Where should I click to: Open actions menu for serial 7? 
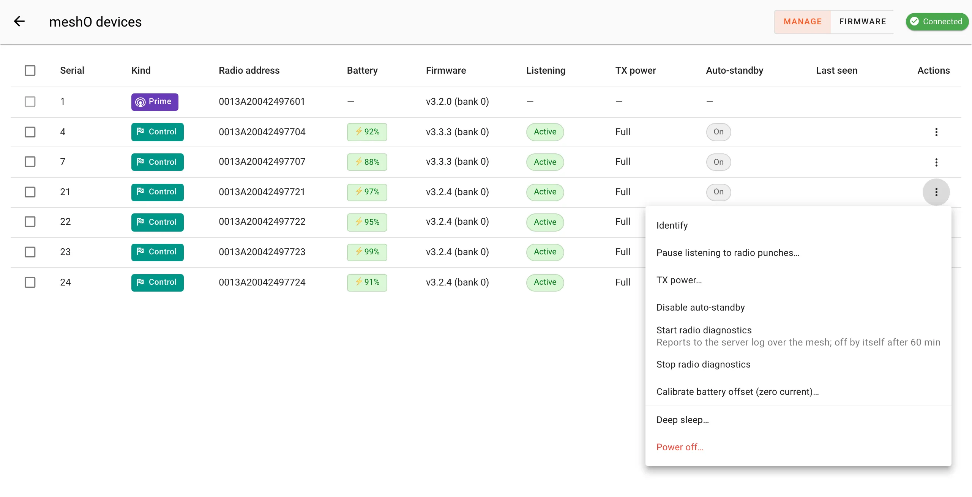(x=936, y=162)
